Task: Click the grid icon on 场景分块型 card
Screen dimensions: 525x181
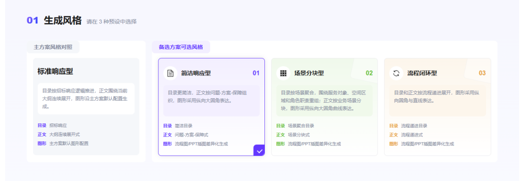Action: pyautogui.click(x=283, y=74)
